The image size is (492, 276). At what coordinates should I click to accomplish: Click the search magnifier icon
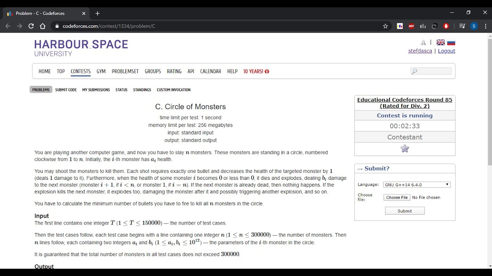(x=414, y=71)
